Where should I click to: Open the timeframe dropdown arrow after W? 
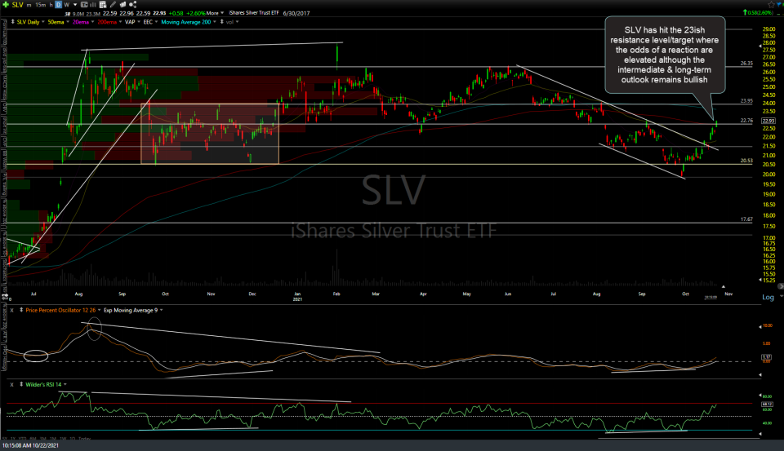pyautogui.click(x=75, y=5)
